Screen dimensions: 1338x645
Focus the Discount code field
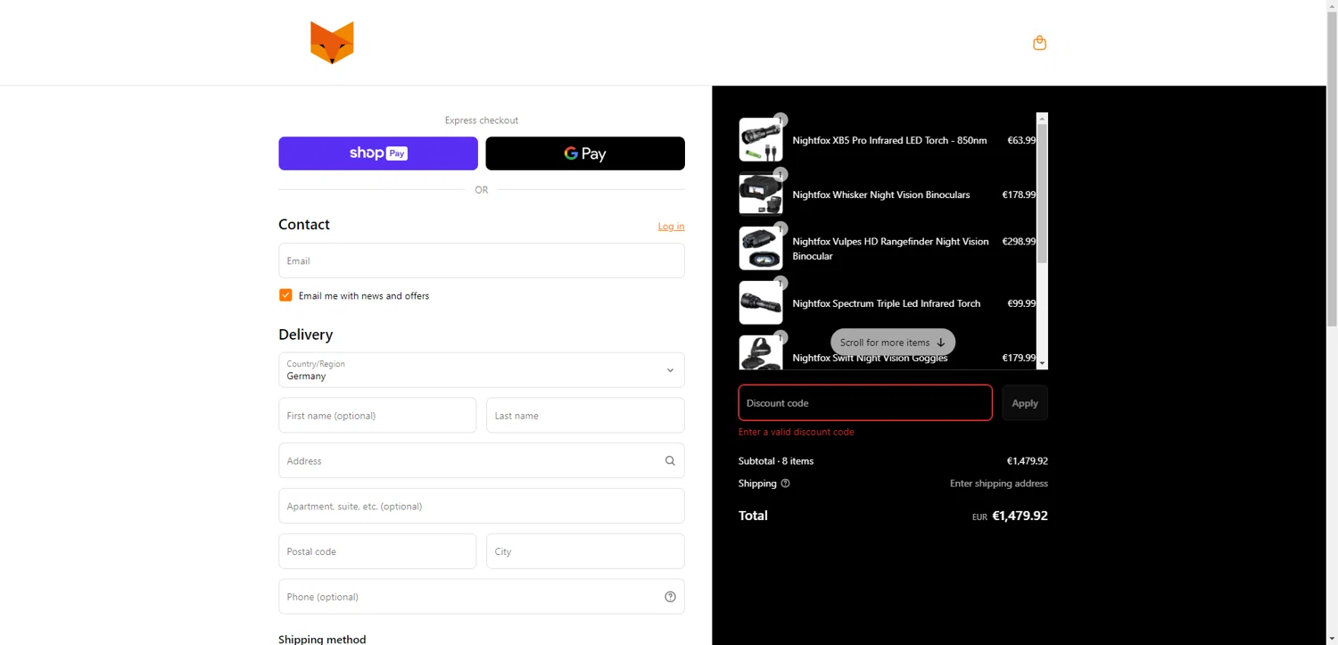click(x=865, y=403)
